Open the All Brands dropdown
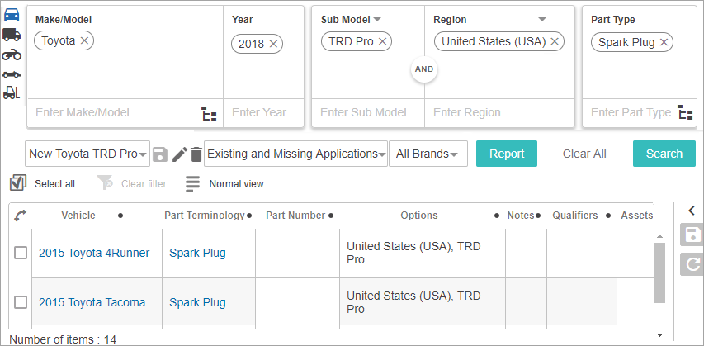 coord(428,154)
